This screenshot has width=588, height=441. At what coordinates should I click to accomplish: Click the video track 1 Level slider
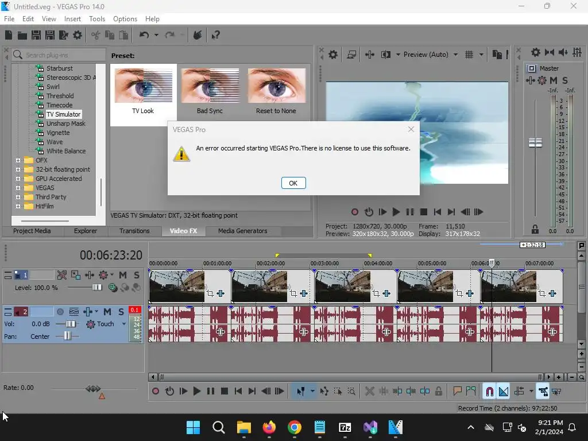pos(96,287)
